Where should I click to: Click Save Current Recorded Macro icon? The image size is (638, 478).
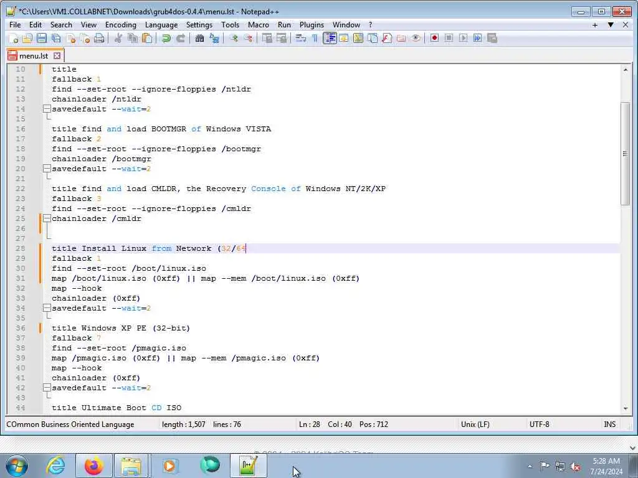pyautogui.click(x=492, y=38)
